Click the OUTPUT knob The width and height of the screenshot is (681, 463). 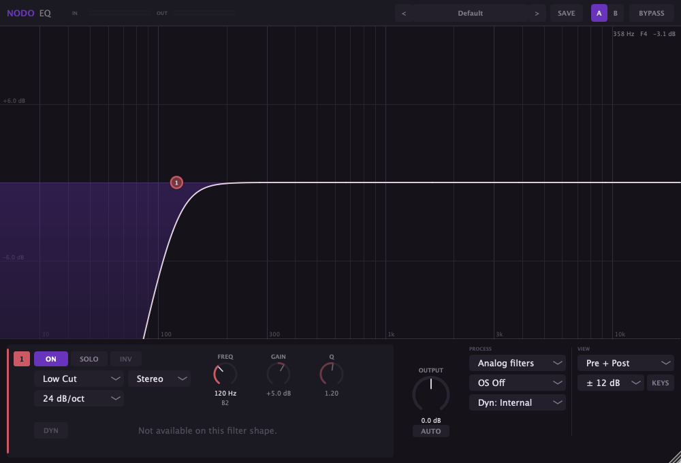tap(431, 394)
